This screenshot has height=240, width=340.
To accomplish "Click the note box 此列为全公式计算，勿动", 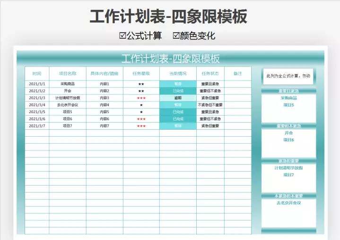I will (288, 76).
